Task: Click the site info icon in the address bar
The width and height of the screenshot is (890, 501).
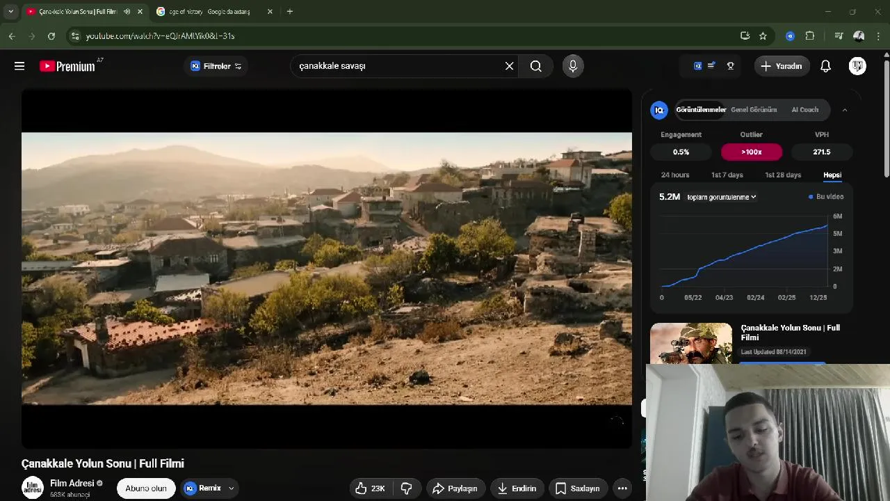Action: 75,35
